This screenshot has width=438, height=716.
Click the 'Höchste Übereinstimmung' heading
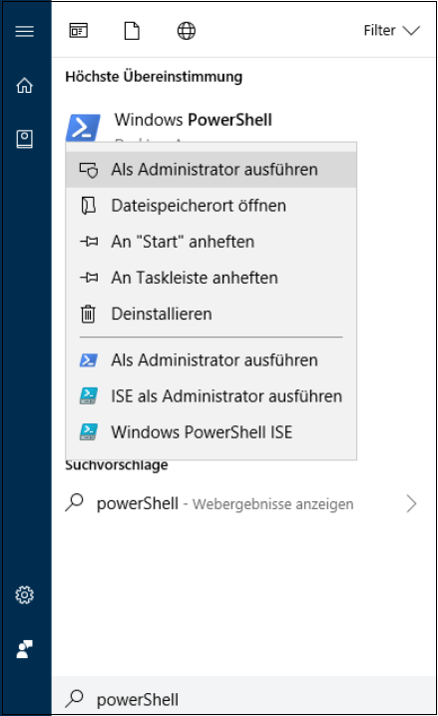(x=154, y=77)
